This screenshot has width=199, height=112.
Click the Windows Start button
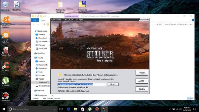tap(4, 109)
